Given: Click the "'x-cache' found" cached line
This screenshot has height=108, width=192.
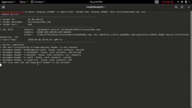Looking at the screenshot, I should point(35,57).
